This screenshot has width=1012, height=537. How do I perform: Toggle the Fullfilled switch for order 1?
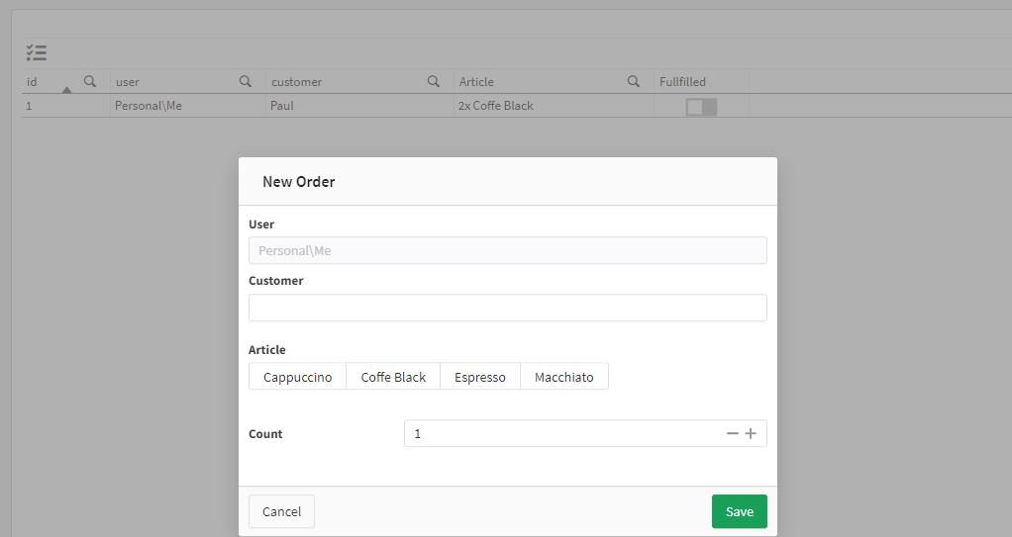click(701, 107)
